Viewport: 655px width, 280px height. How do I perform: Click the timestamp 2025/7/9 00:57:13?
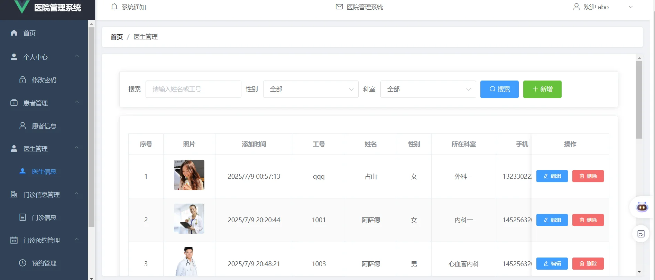254,177
